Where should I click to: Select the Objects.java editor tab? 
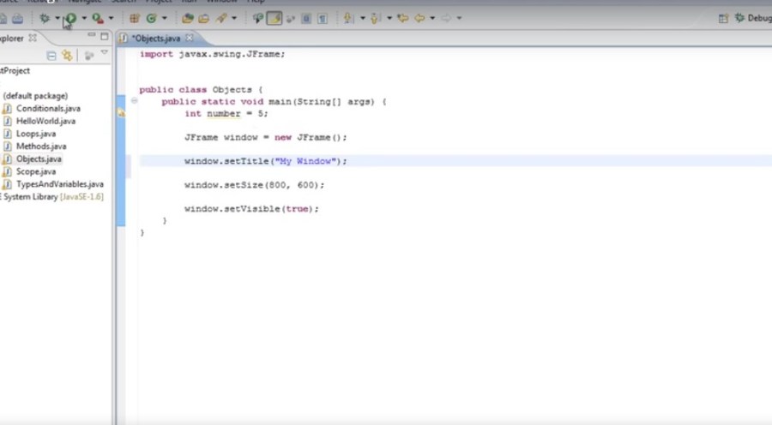(x=155, y=39)
